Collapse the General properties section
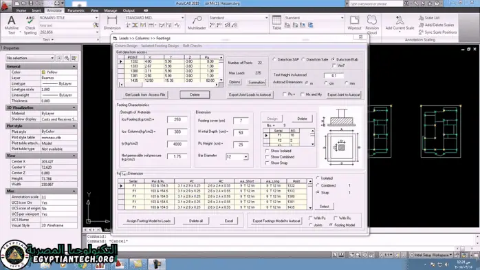Screen dimensions: 480x270 coord(74,67)
